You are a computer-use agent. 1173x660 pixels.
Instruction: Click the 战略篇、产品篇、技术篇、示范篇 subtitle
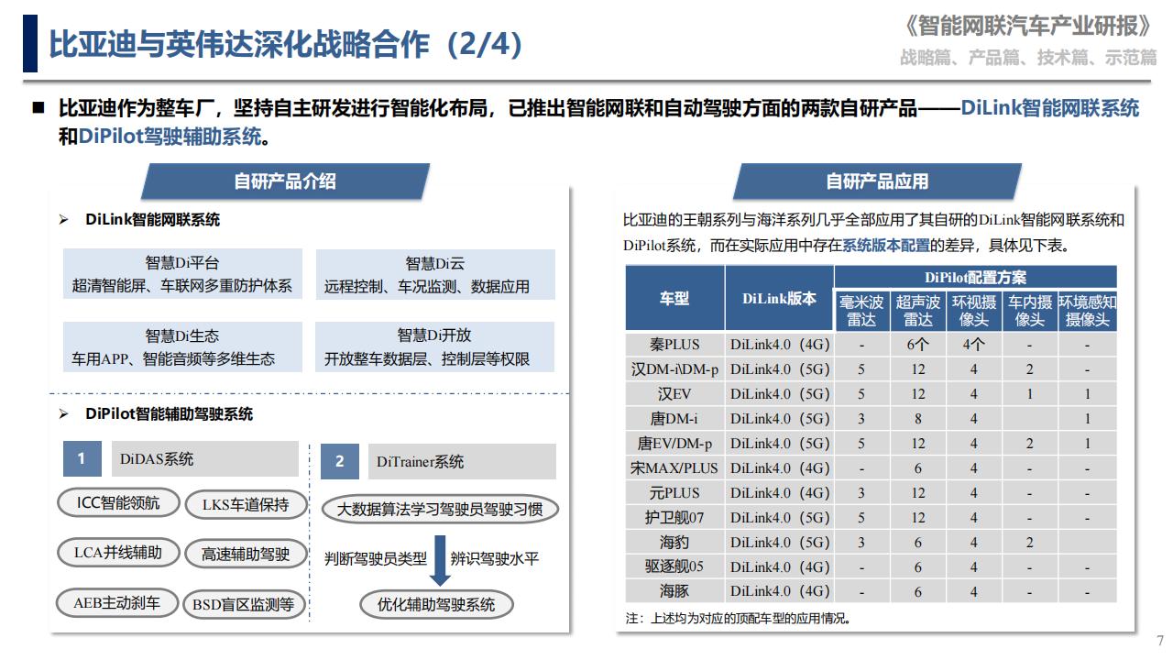click(1028, 58)
